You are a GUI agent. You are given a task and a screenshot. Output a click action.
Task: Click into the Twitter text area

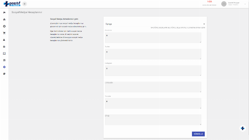coord(153,54)
